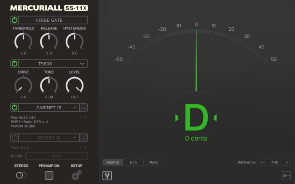The image size is (295, 184).
Task: Select next reverb IR arrow
Action: (86, 147)
